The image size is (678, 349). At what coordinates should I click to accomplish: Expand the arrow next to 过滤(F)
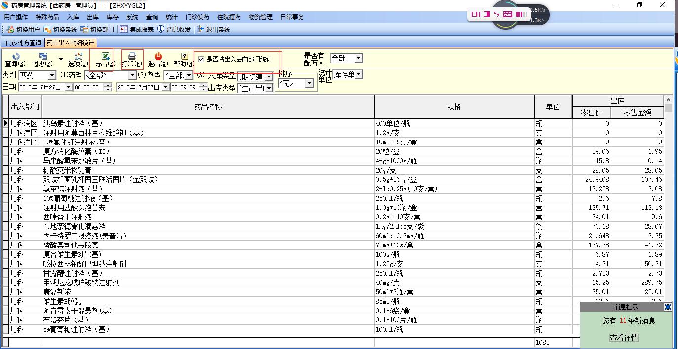(x=61, y=60)
